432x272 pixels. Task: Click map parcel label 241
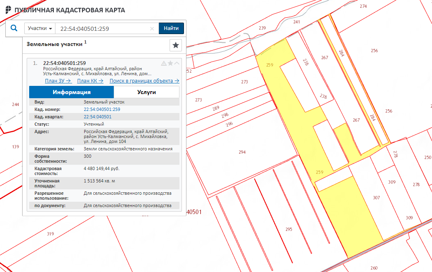296,22
